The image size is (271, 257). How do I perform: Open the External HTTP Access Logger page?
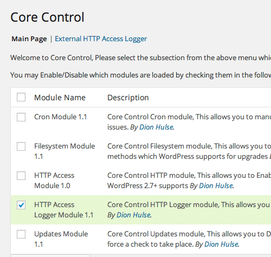click(x=101, y=39)
